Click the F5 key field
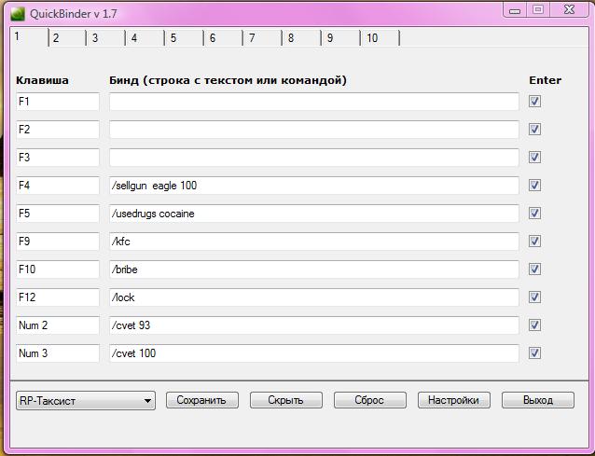Screen dimensions: 595x456 coord(58,214)
